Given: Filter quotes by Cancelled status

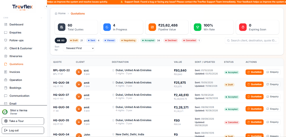Looking at the screenshot, I should [191, 40].
